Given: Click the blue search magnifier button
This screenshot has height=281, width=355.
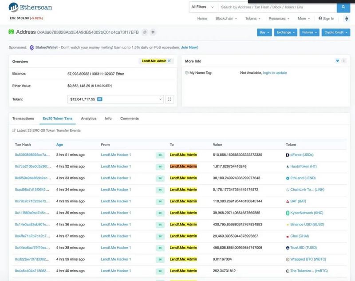Looking at the screenshot, I should (x=343, y=7).
